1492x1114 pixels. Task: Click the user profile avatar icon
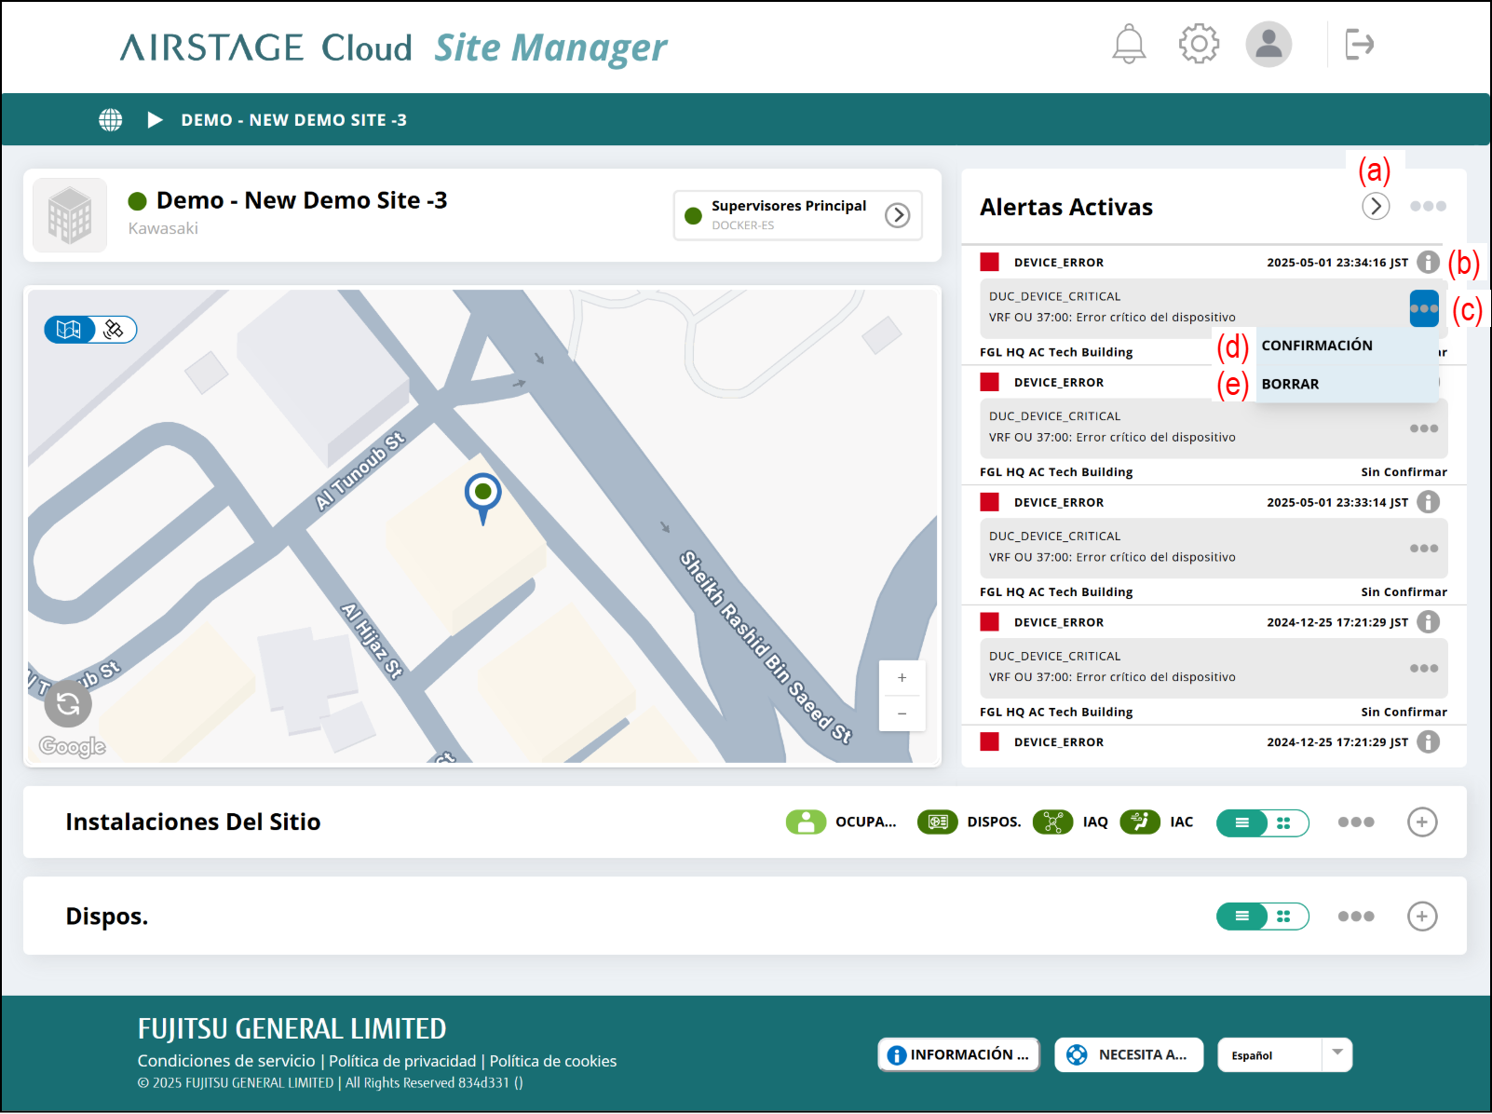1268,44
